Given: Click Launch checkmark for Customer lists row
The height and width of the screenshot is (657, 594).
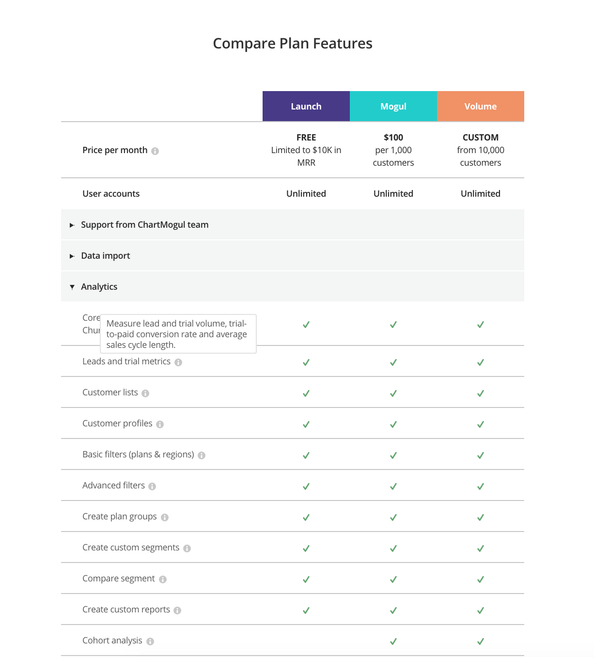Looking at the screenshot, I should tap(306, 393).
